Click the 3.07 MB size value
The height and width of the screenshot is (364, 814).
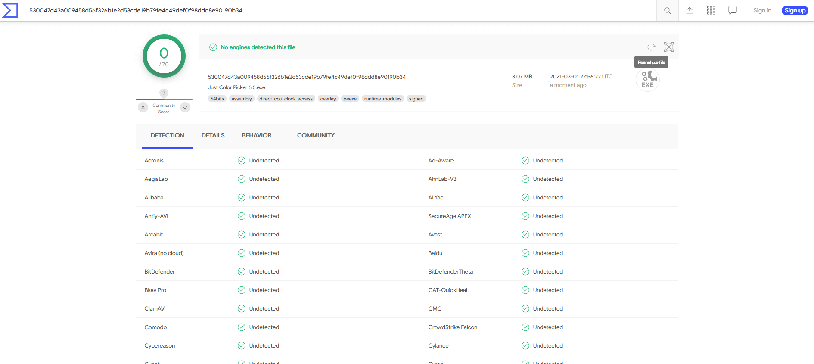pyautogui.click(x=522, y=77)
